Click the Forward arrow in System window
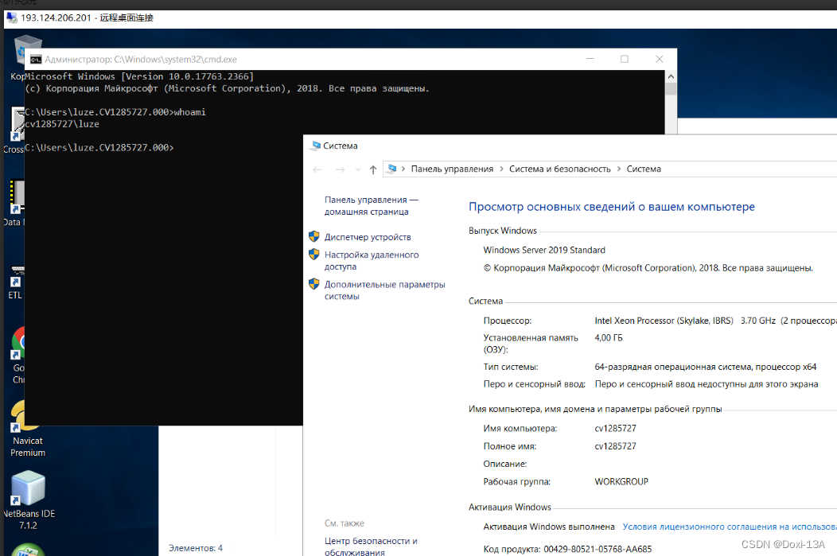 click(x=340, y=169)
